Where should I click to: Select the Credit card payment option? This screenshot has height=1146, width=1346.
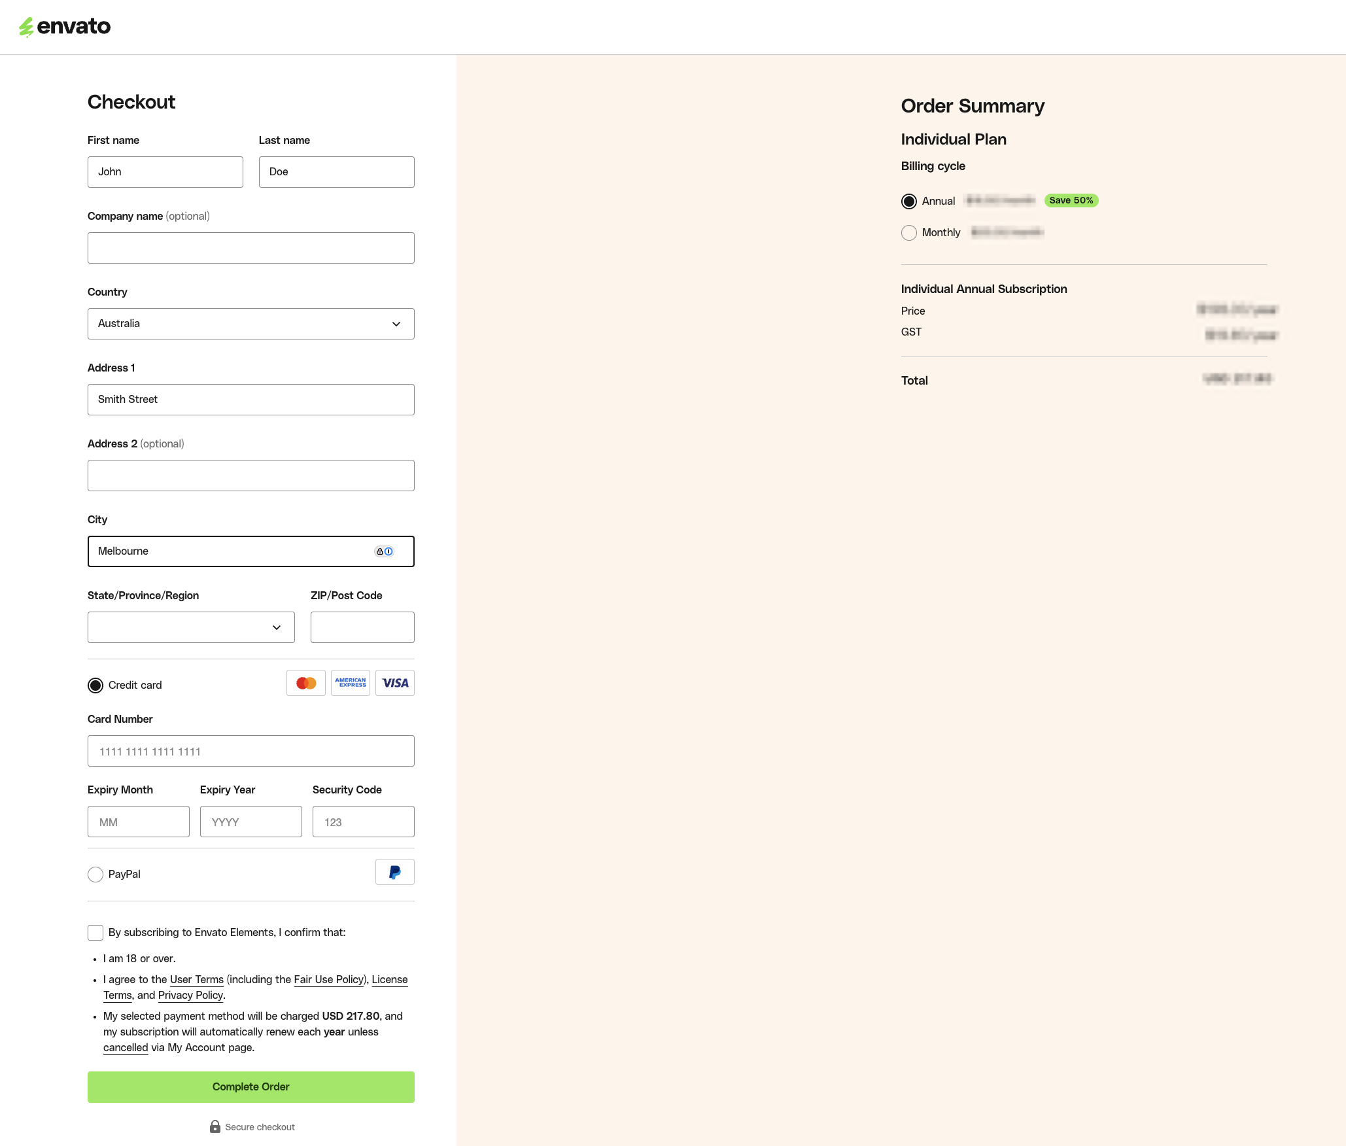[x=95, y=686]
